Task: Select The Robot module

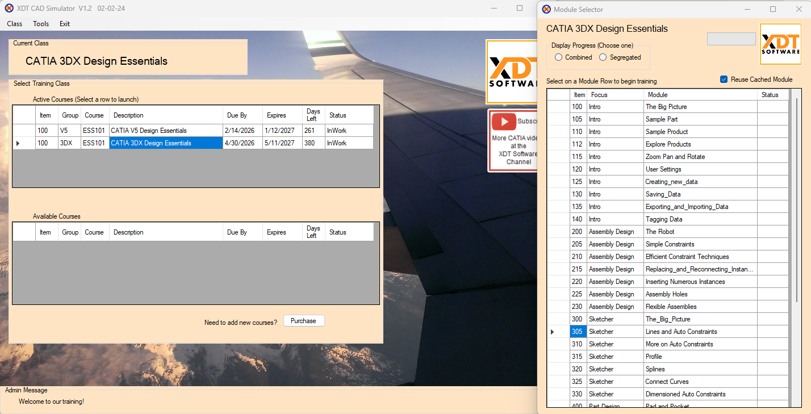Action: tap(668, 232)
